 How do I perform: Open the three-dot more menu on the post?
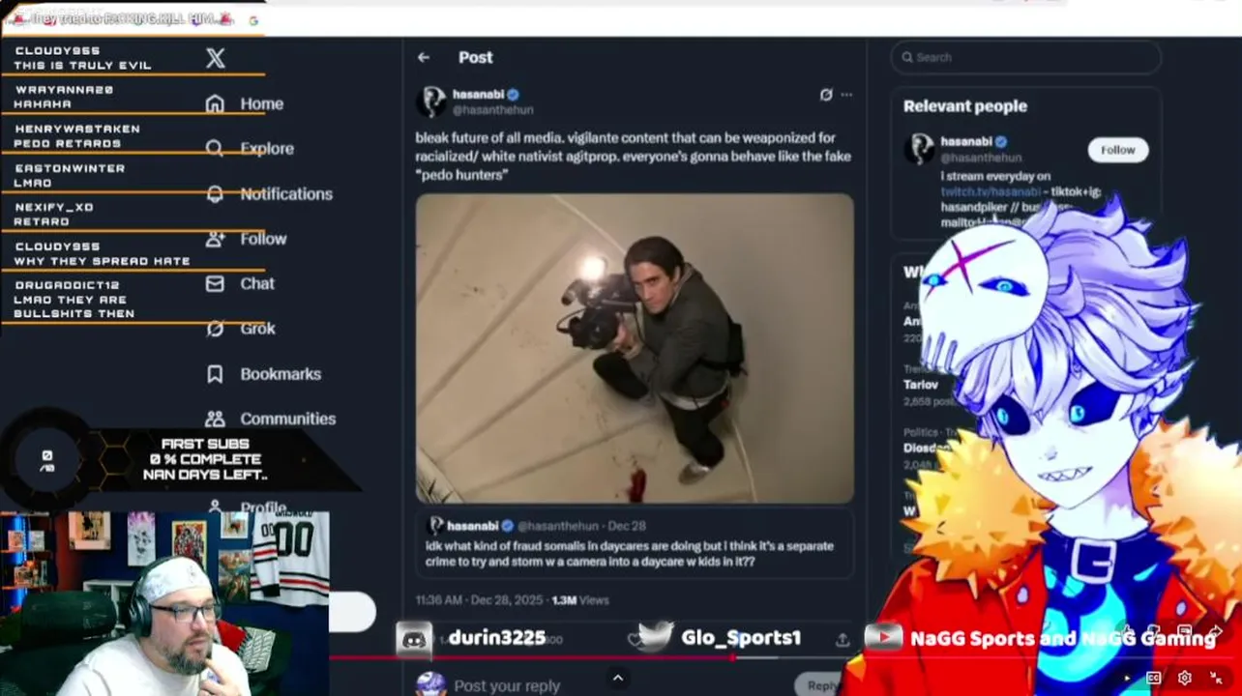[x=846, y=95]
